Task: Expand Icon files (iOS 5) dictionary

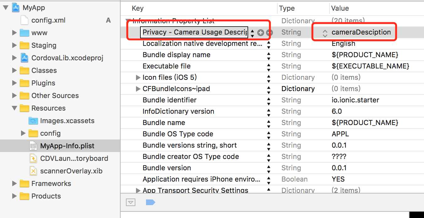Action: point(138,77)
